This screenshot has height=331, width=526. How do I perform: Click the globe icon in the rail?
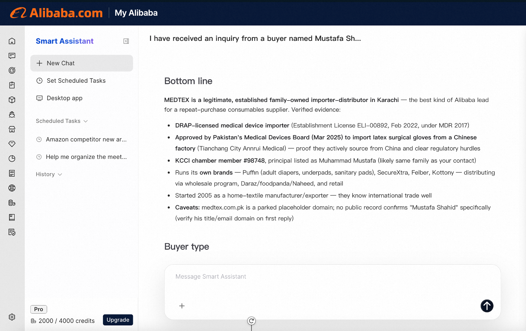click(x=12, y=188)
